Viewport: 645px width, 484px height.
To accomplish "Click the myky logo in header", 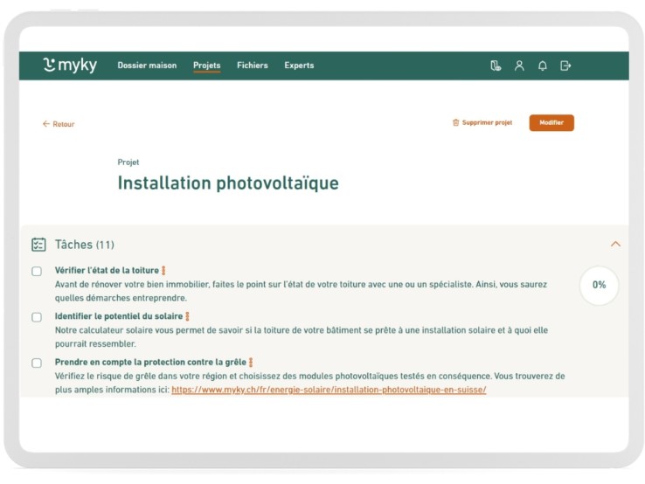I will pyautogui.click(x=70, y=66).
